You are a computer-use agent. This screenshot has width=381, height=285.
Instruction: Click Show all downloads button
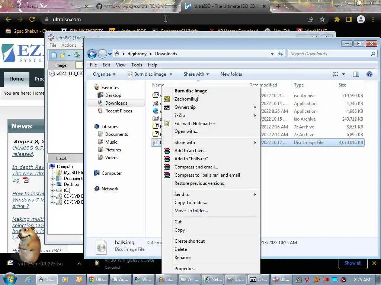click(x=353, y=263)
